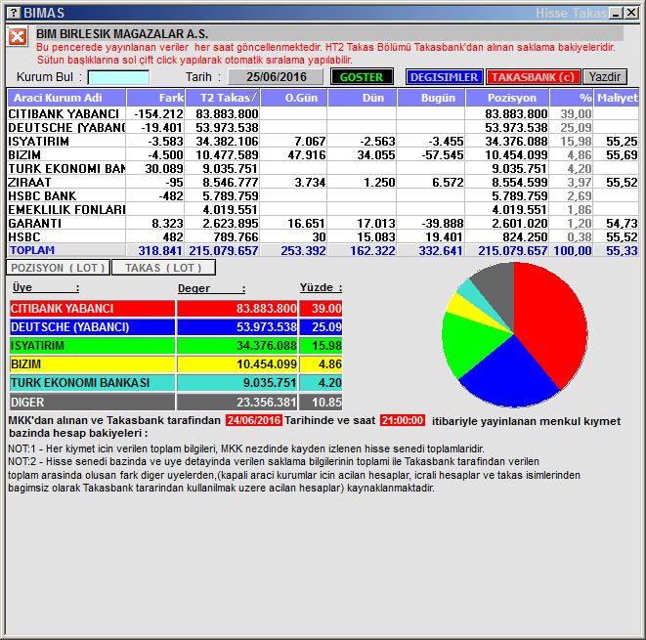Click T2 Takas value 9.035.751
Viewport: 646px width, 640px height.
coord(230,168)
